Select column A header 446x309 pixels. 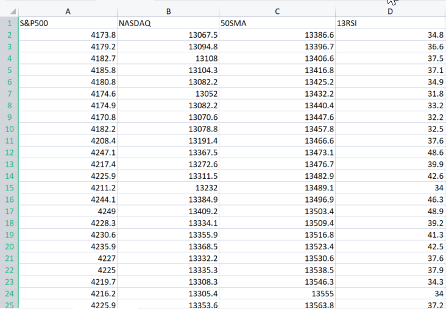coord(68,12)
